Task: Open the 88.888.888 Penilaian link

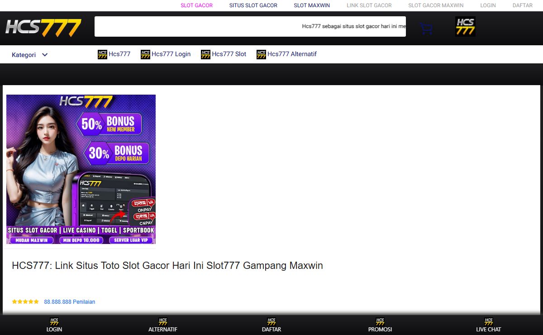Action: pyautogui.click(x=70, y=302)
